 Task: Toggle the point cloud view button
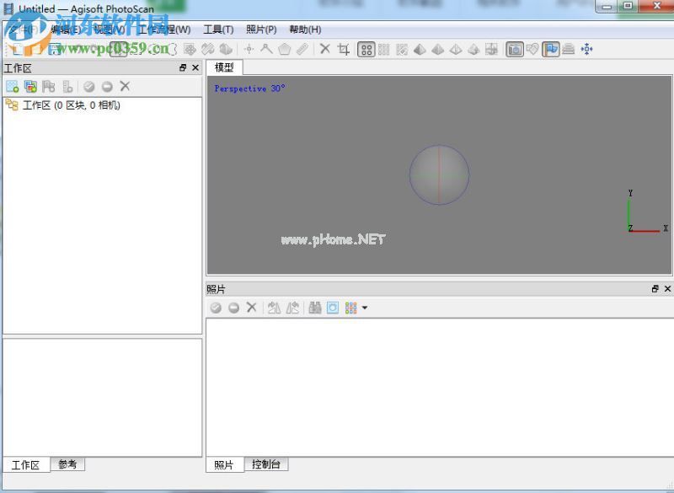[x=366, y=50]
